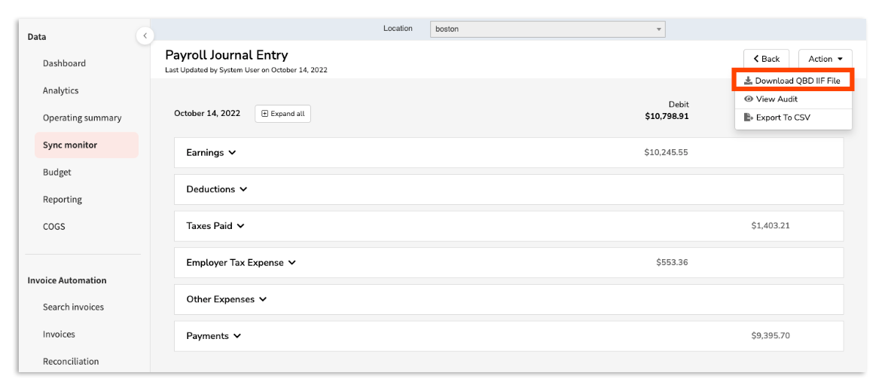Click the Download QBD IIF File option
The image size is (885, 391).
coord(792,81)
